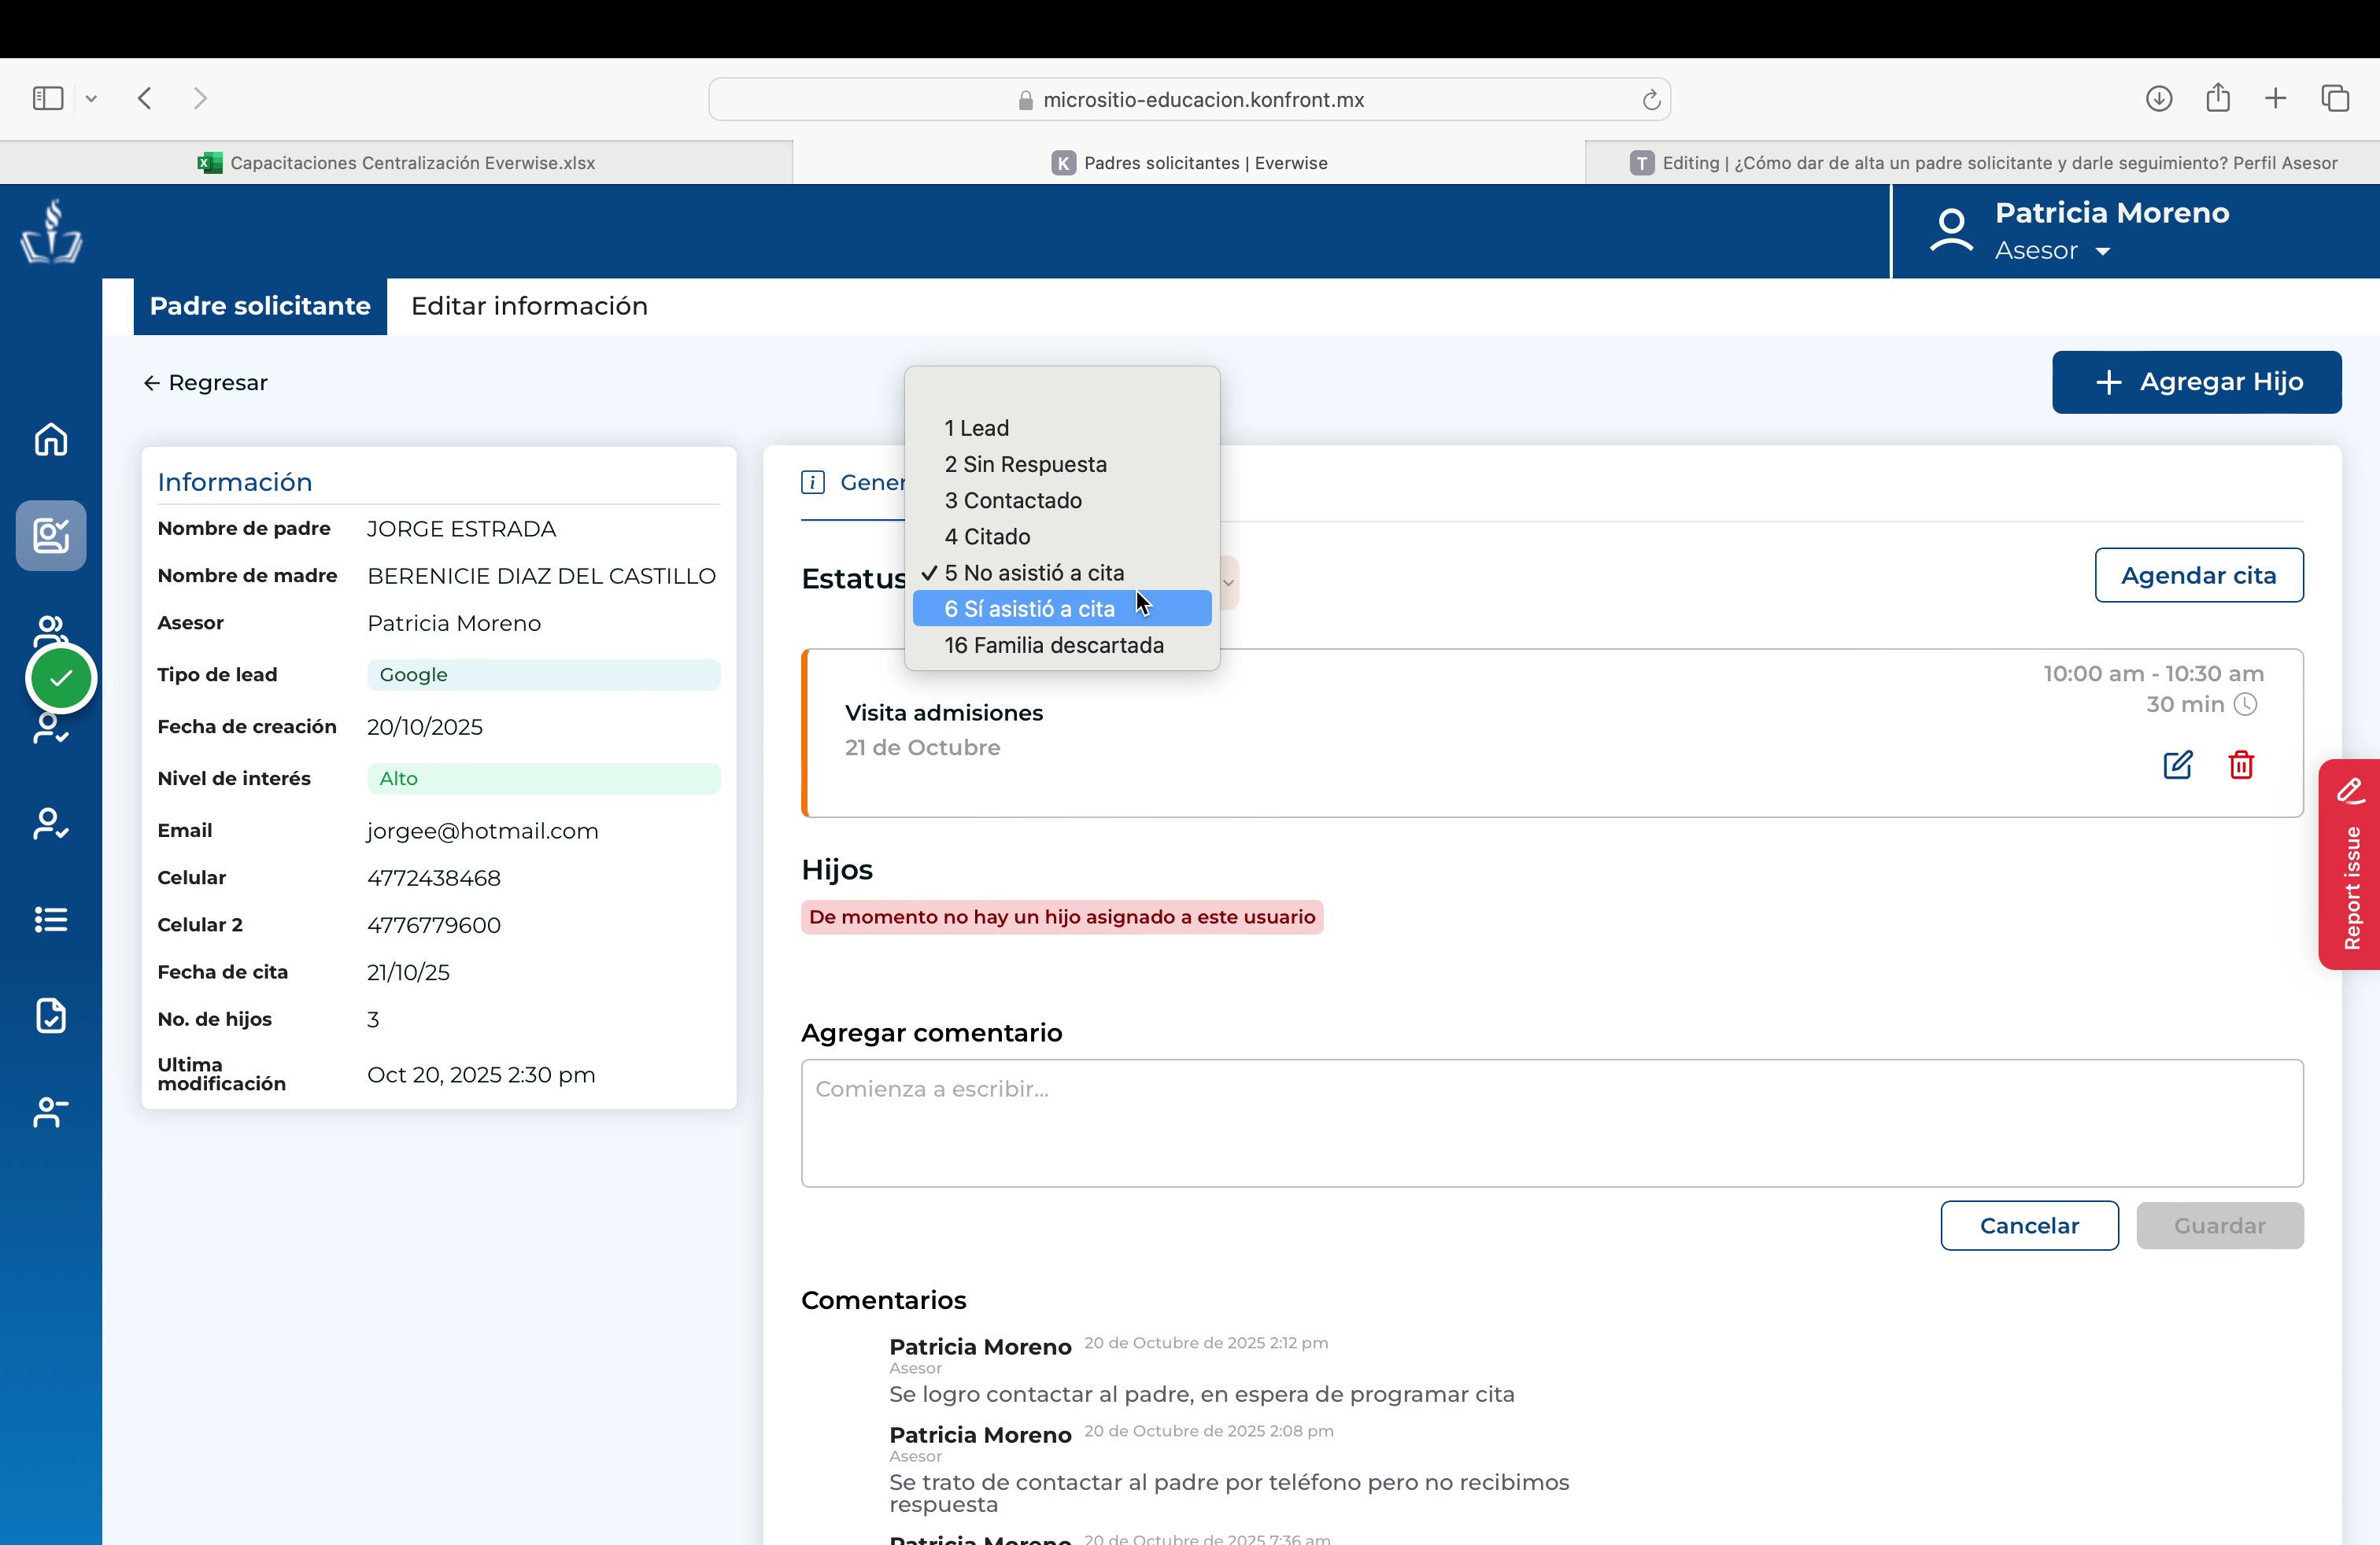
Task: Open the Home icon in sidebar
Action: 51,440
